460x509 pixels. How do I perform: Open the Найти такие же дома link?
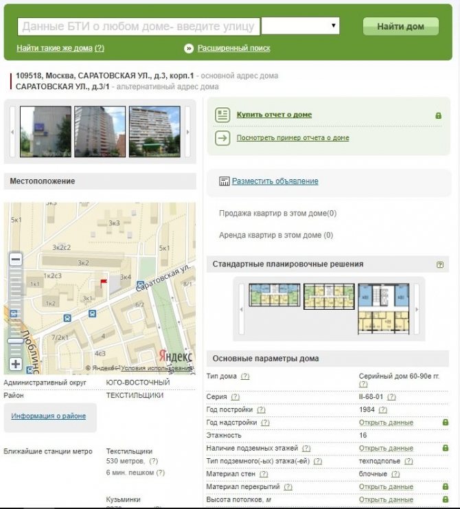(x=54, y=48)
